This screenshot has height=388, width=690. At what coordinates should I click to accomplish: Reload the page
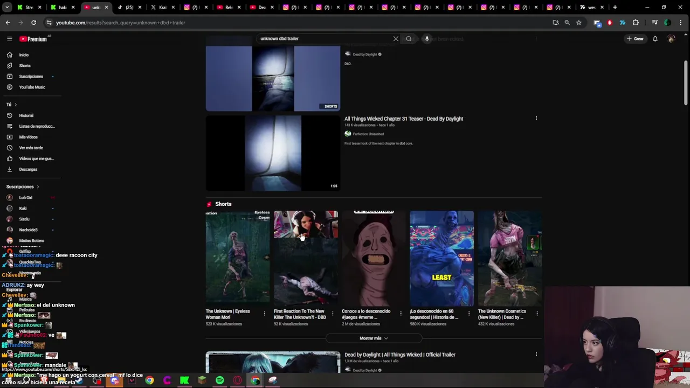(33, 23)
